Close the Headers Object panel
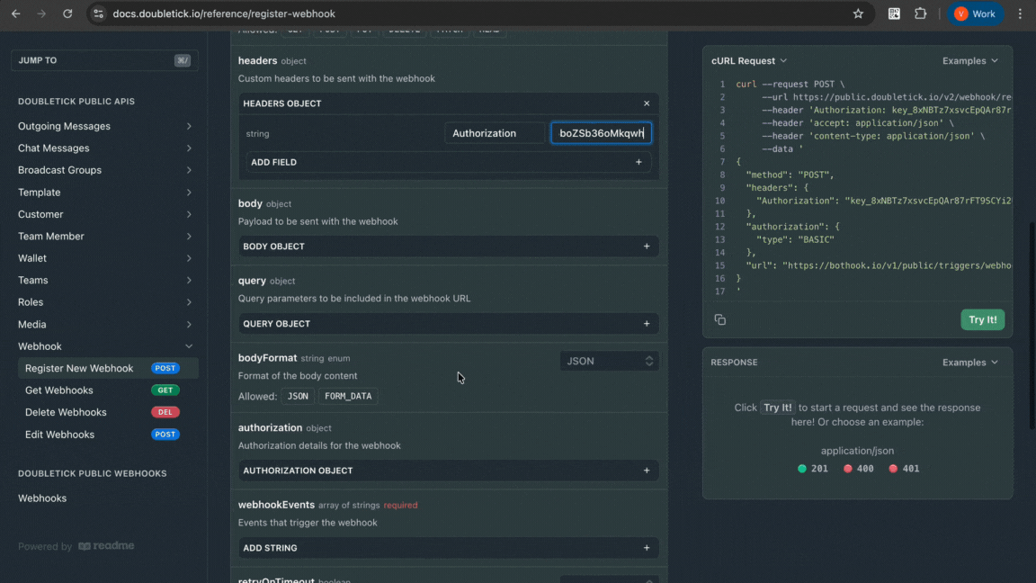The image size is (1036, 583). tap(646, 103)
